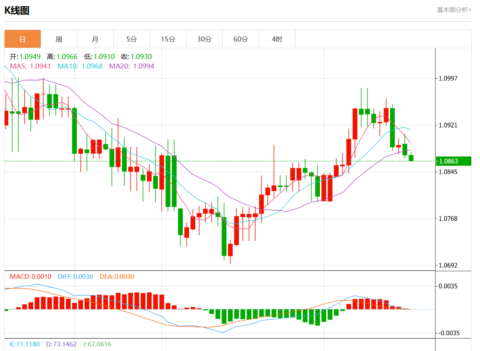The image size is (480, 351).
Task: Switch to the 月 monthly tab
Action: click(x=95, y=39)
